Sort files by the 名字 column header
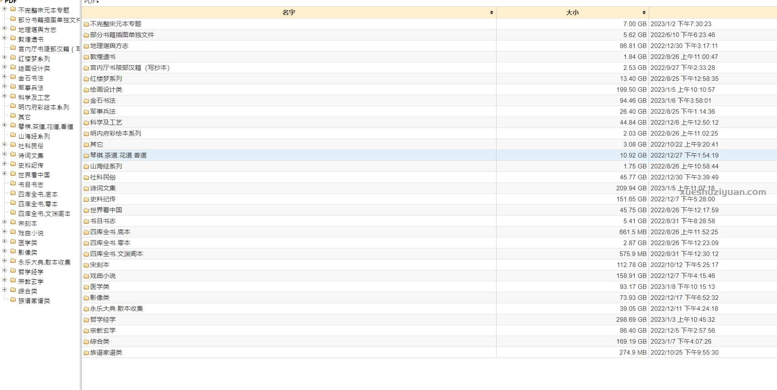The width and height of the screenshot is (777, 390). click(288, 13)
